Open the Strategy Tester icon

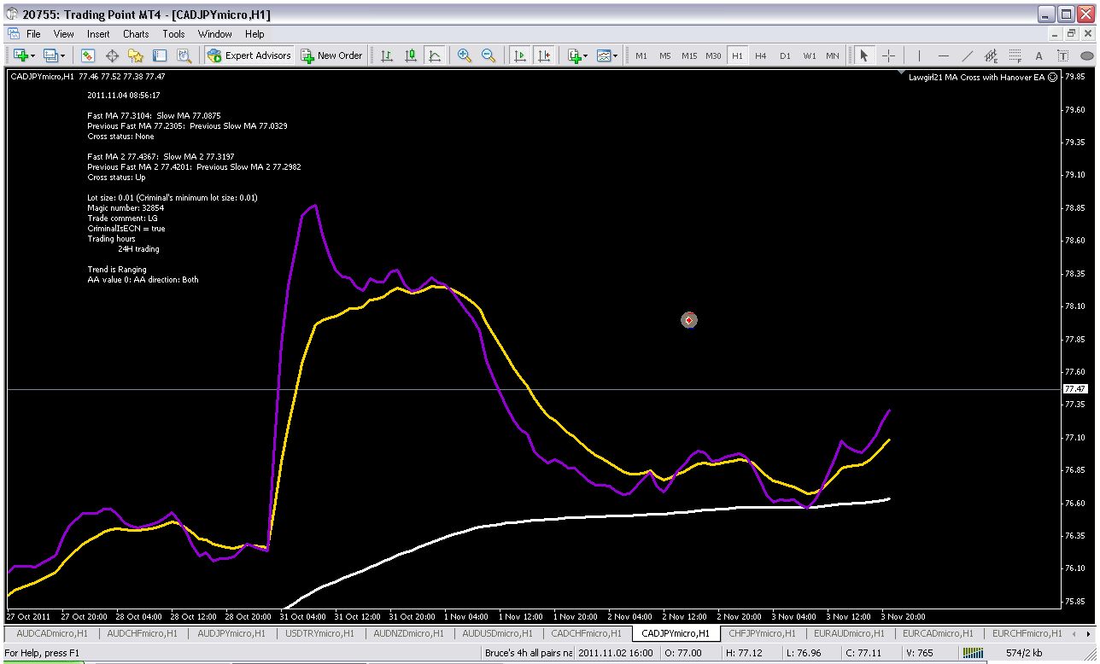click(184, 55)
